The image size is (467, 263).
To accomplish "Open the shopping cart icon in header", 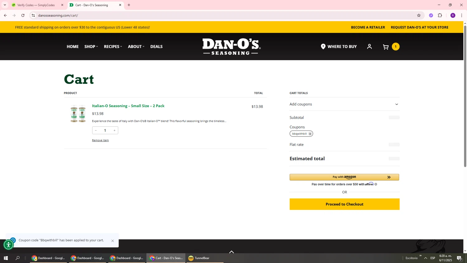I will point(386,47).
